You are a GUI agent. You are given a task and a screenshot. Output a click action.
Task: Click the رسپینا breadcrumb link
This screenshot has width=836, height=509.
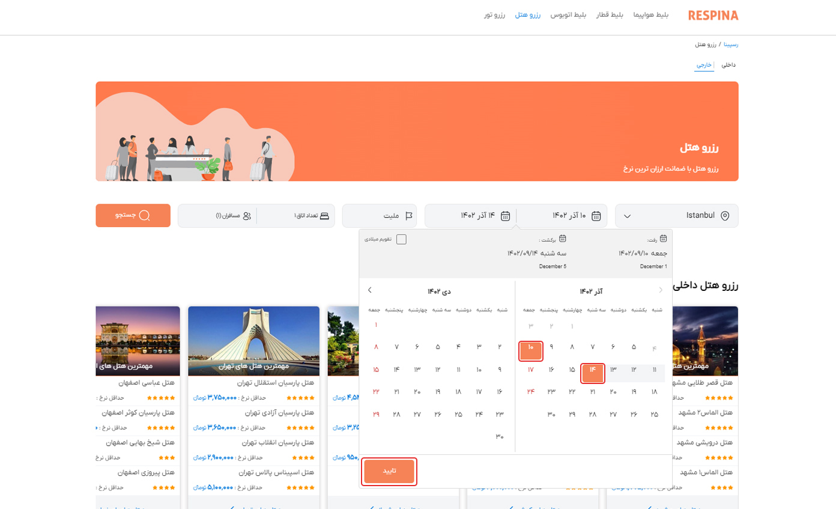point(731,44)
